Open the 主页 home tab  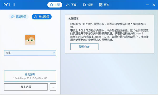pyautogui.click(x=55, y=5)
